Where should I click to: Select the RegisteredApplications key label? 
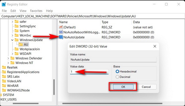pos(23,72)
